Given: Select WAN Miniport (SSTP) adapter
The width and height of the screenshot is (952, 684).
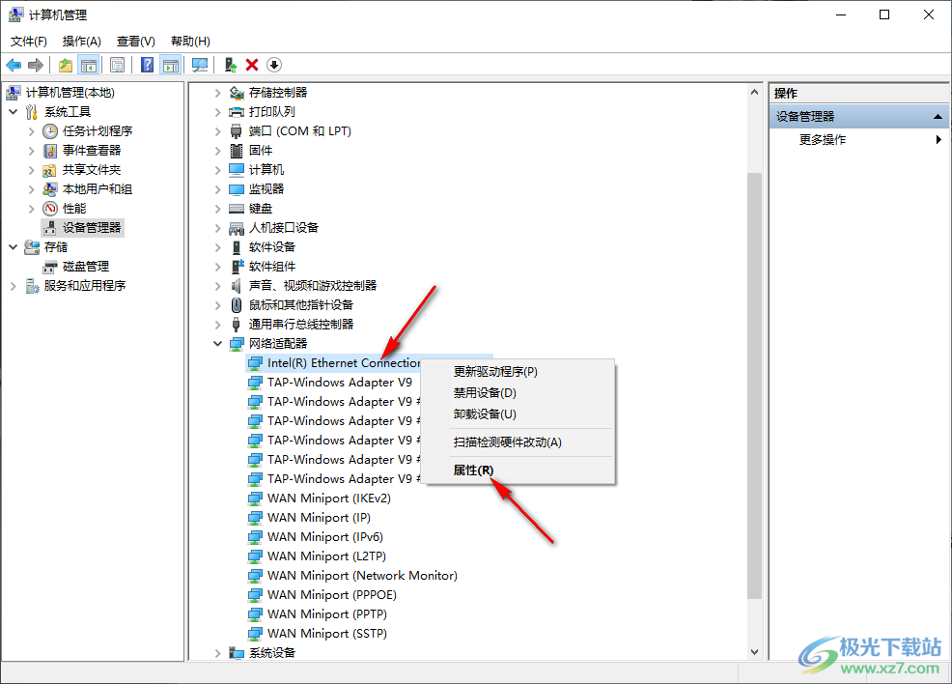Looking at the screenshot, I should pos(327,634).
